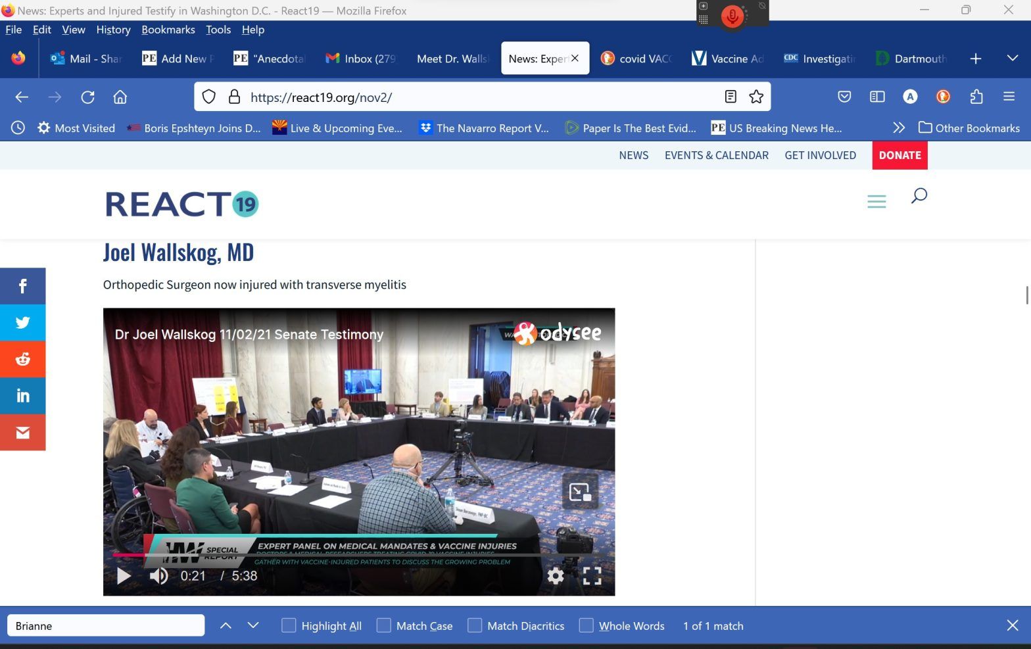This screenshot has height=649, width=1031.
Task: Mute the video volume
Action: [158, 576]
